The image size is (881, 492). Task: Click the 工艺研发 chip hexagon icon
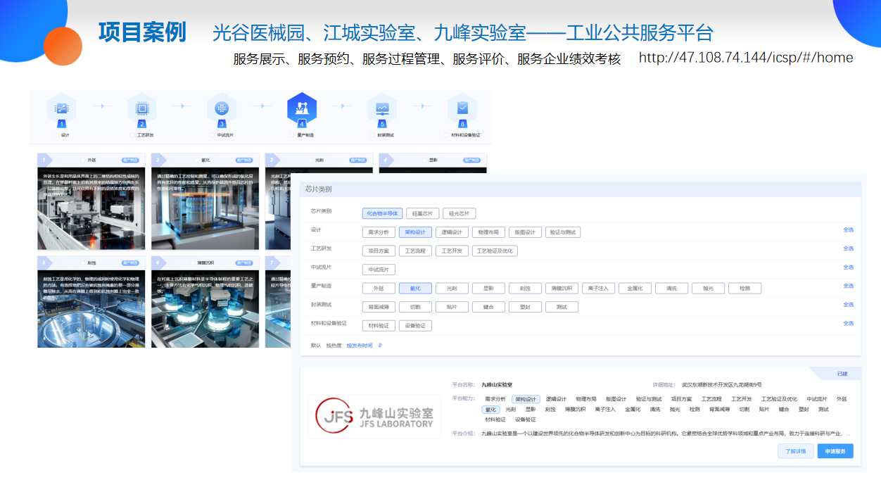click(x=141, y=108)
